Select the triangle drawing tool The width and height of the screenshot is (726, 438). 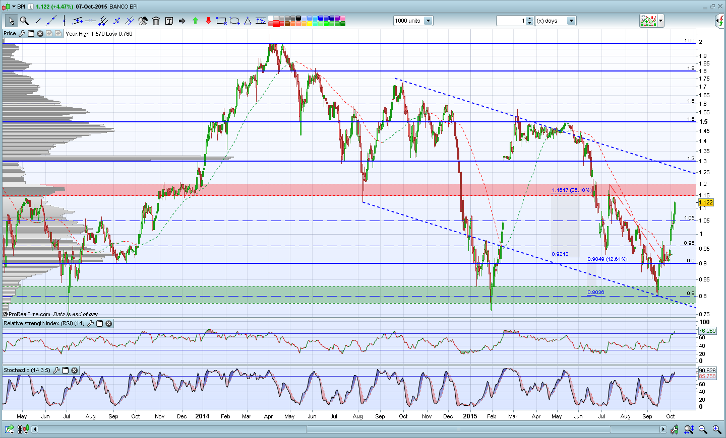coord(248,21)
